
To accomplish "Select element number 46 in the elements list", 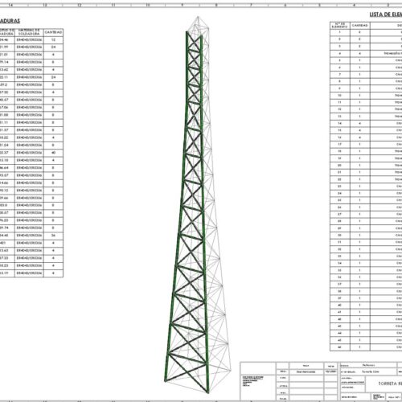I will click(340, 347).
